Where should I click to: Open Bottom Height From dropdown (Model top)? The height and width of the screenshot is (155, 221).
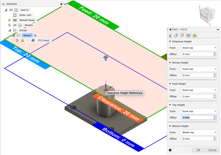pos(199,132)
